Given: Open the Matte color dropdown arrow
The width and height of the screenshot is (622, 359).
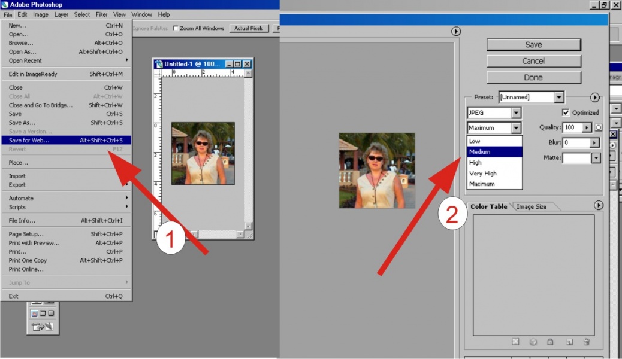Looking at the screenshot, I should coord(596,158).
